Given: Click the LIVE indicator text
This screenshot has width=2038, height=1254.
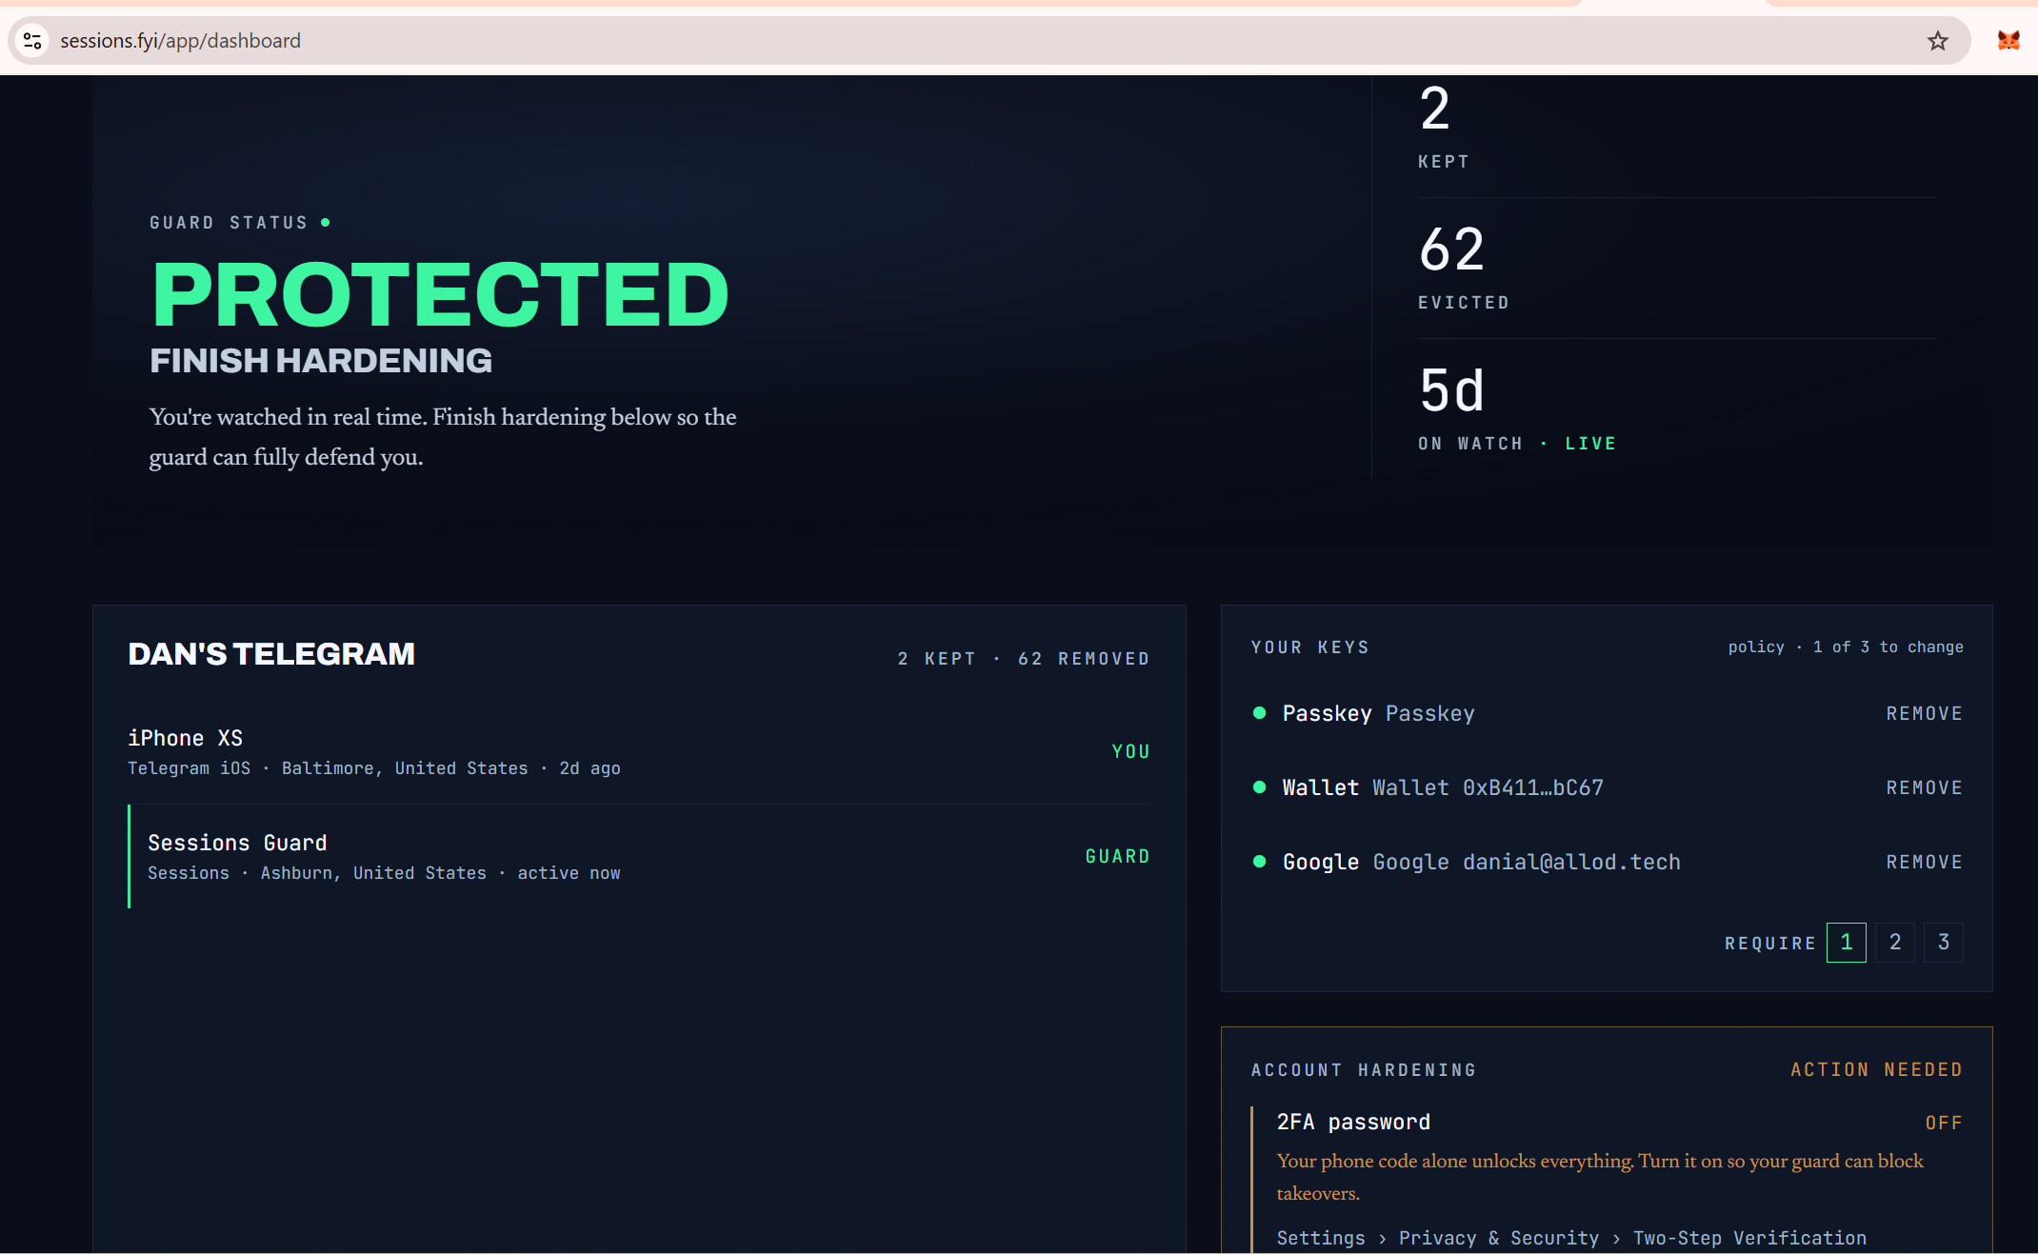Looking at the screenshot, I should [1590, 444].
